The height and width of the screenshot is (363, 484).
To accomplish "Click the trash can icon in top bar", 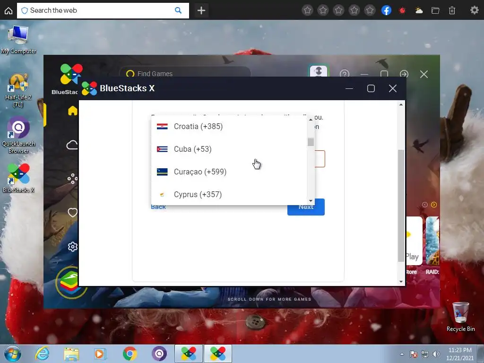I will [452, 10].
